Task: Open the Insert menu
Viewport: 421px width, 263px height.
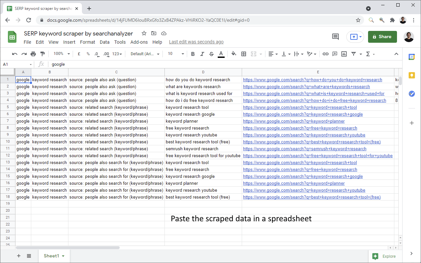Action: 69,42
